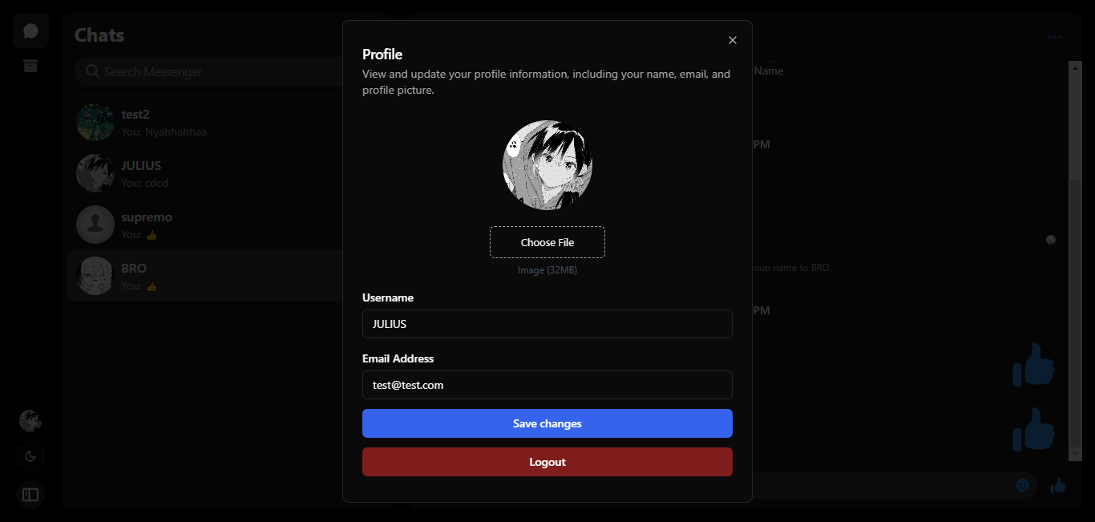Click the Save changes button
The image size is (1095, 522).
pos(547,423)
